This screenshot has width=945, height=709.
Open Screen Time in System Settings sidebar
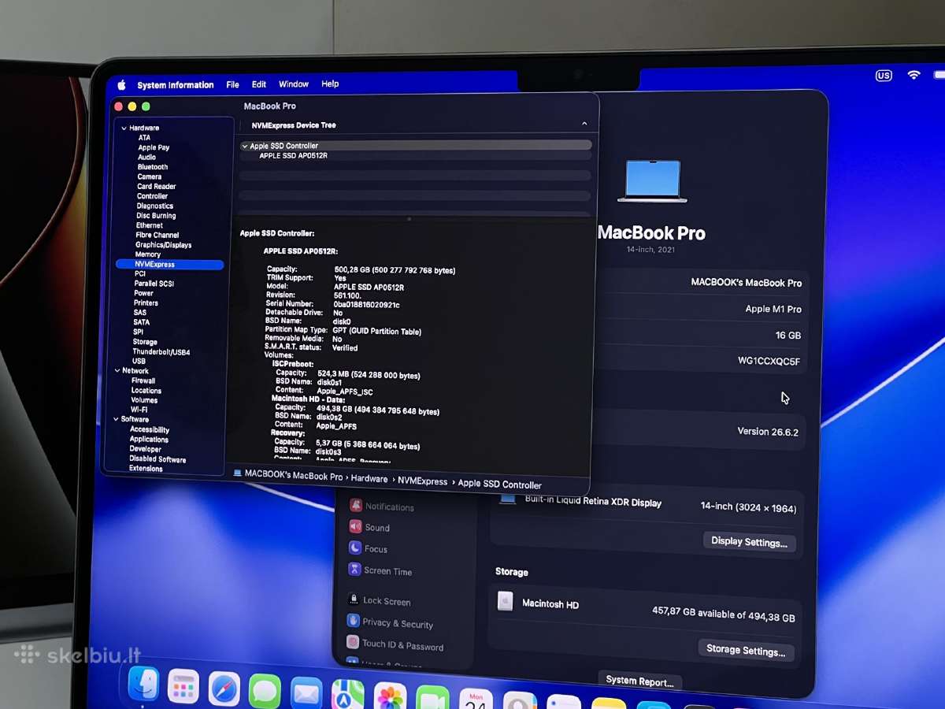pyautogui.click(x=380, y=570)
